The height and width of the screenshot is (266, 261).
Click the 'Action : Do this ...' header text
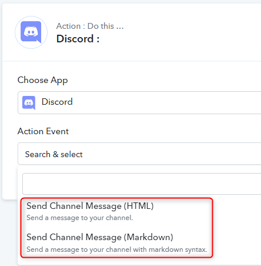tap(90, 26)
